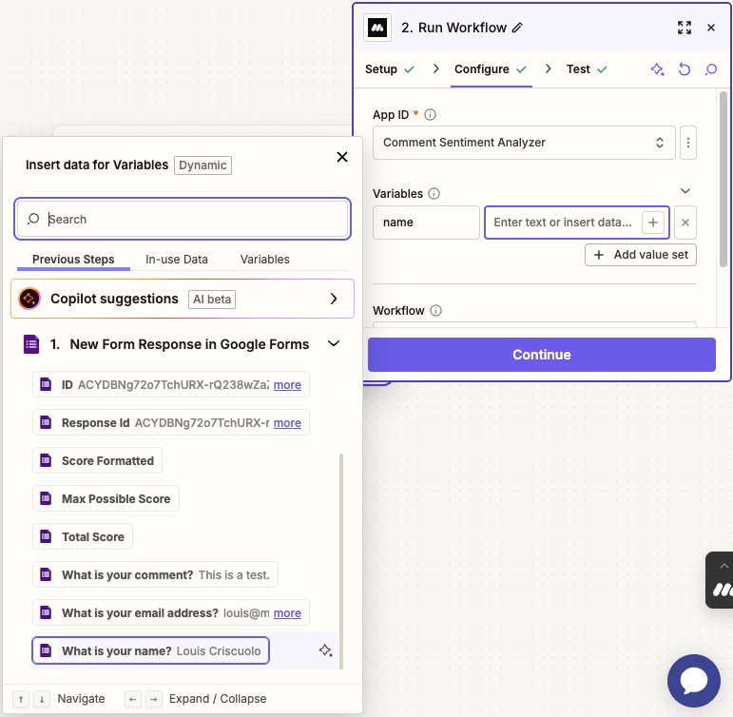Open the Comment Sentiment Analyzer App ID dropdown
This screenshot has width=733, height=717.
click(524, 143)
